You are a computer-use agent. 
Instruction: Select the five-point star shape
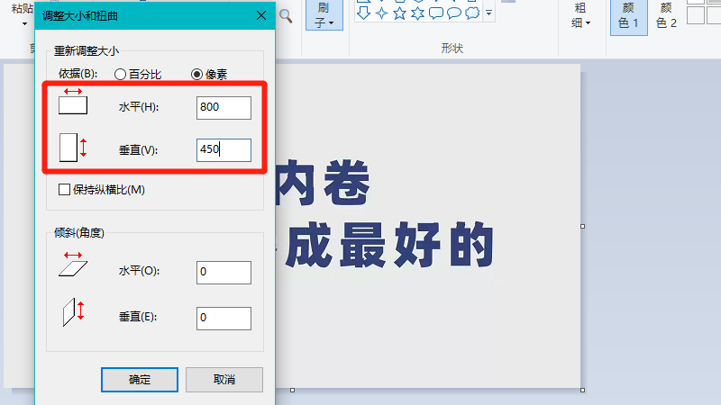[399, 13]
